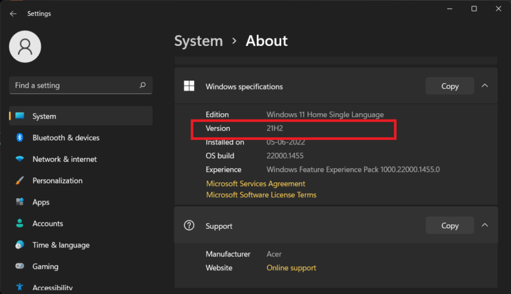Click the Time & language globe icon
Screen dimensions: 511x294
pos(20,245)
